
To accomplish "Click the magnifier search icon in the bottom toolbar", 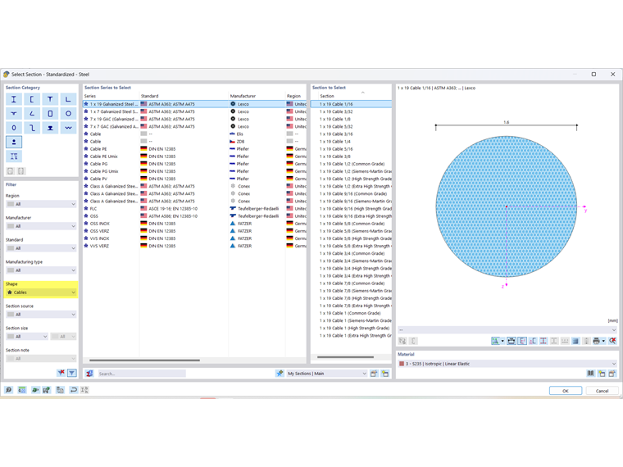I will [9, 390].
